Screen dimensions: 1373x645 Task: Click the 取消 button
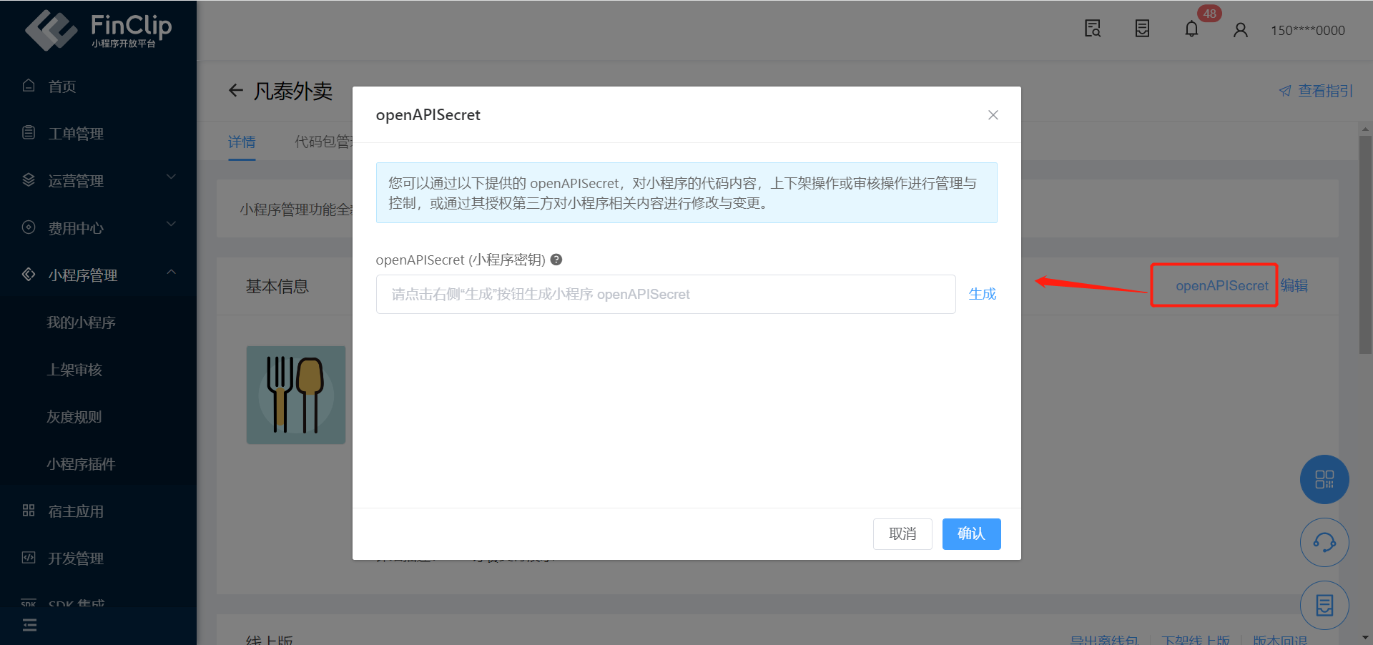[902, 534]
